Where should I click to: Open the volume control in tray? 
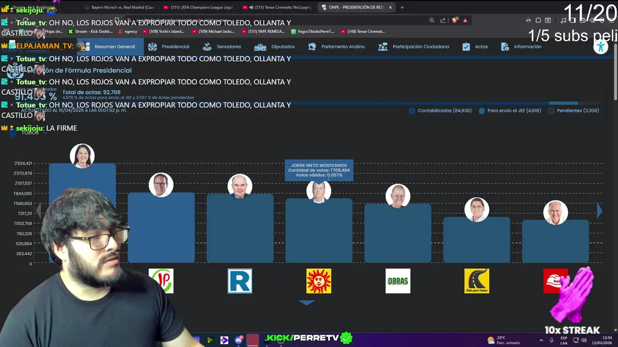point(584,340)
